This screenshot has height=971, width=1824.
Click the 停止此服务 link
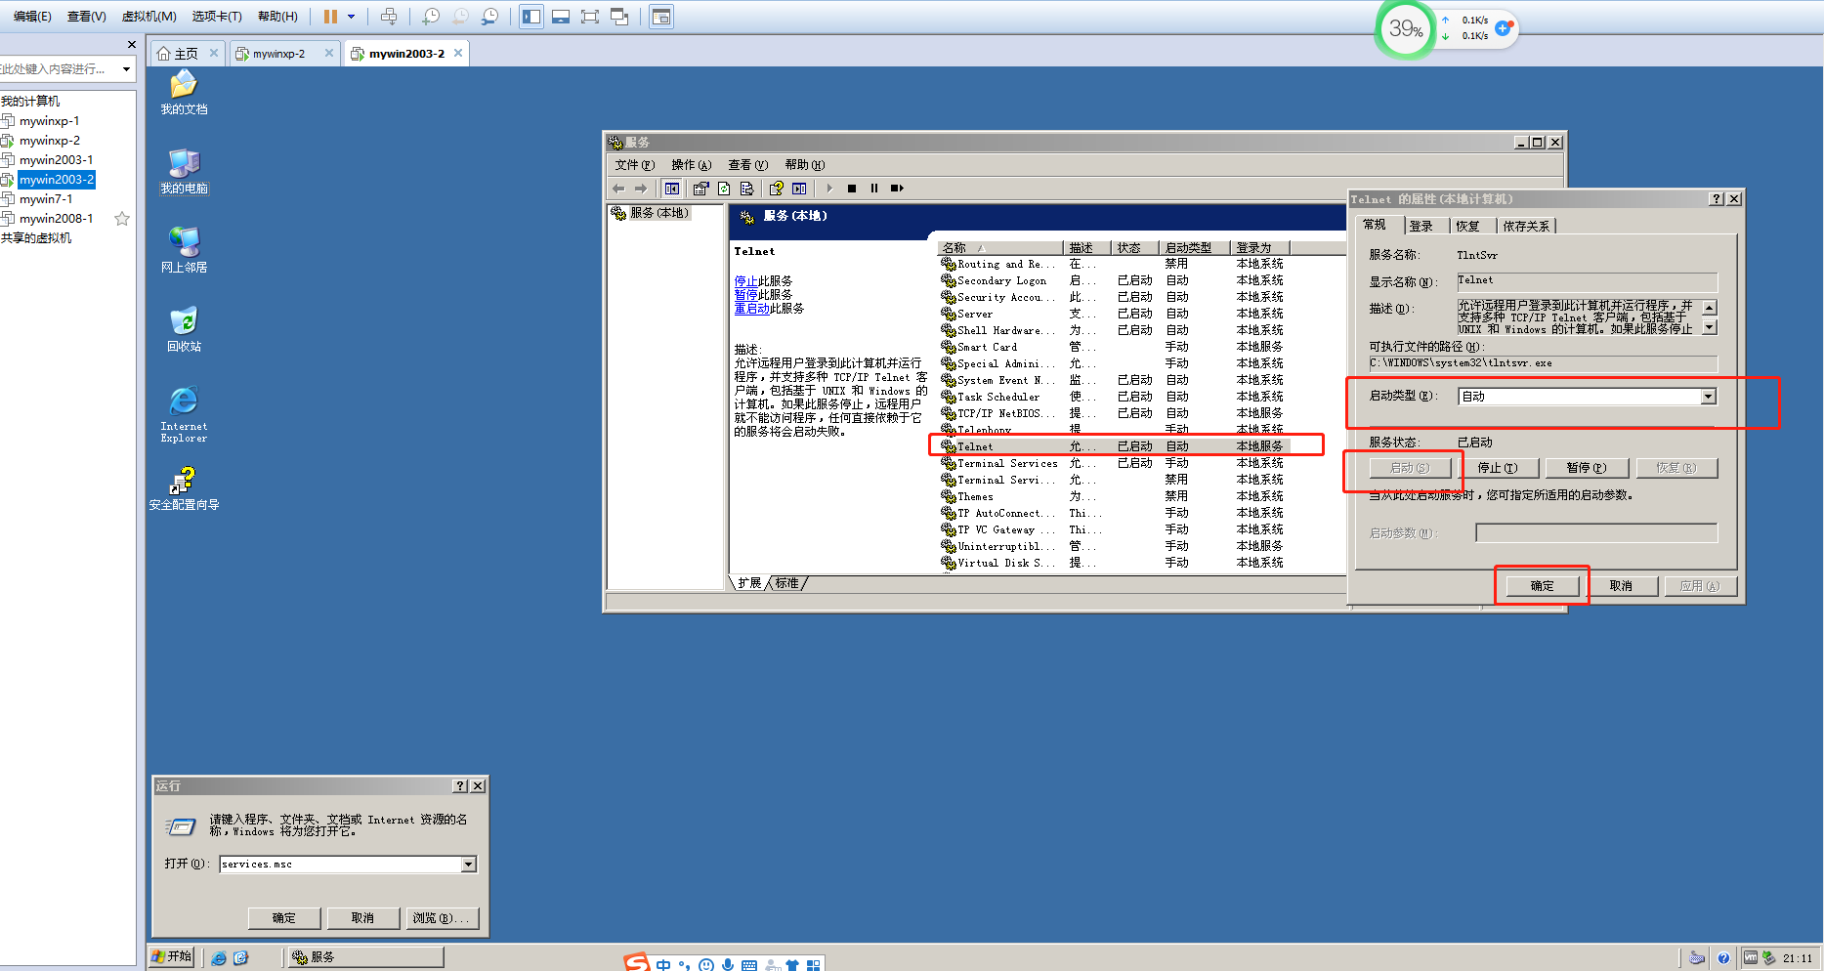746,280
